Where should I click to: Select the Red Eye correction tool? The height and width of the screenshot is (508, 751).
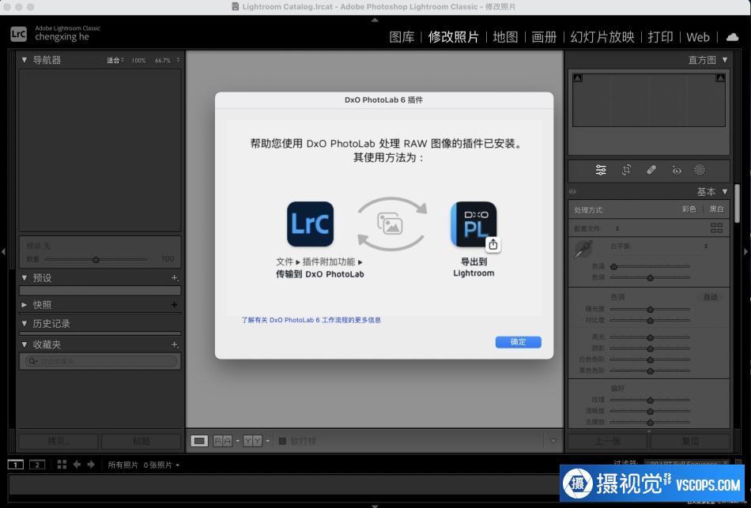pos(676,170)
